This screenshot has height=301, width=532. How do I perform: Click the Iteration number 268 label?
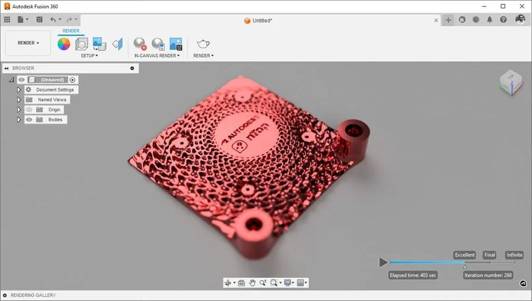tap(488, 275)
